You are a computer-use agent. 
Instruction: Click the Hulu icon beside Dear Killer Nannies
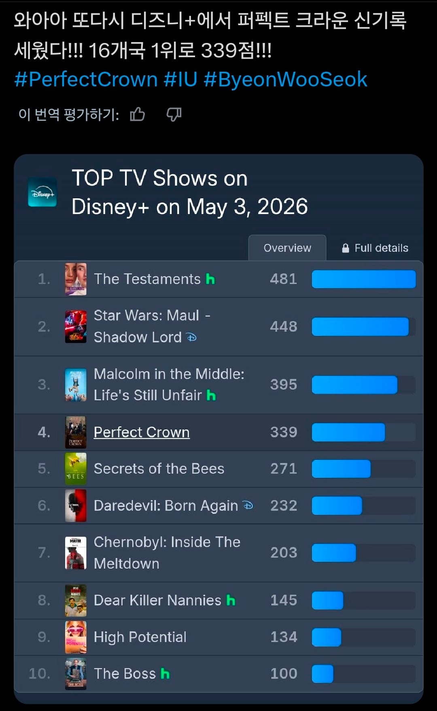coord(231,600)
